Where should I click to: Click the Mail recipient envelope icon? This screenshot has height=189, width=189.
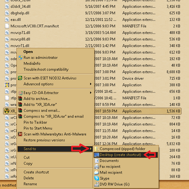(97, 172)
